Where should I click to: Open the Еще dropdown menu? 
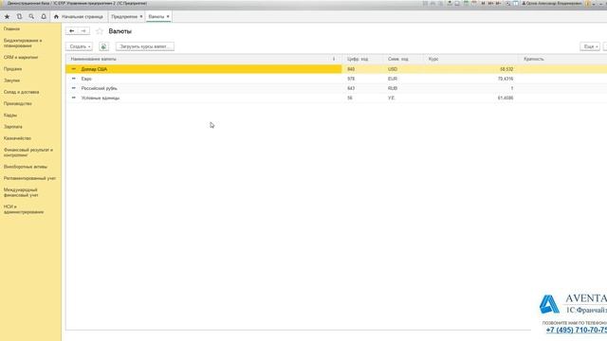[x=590, y=46]
